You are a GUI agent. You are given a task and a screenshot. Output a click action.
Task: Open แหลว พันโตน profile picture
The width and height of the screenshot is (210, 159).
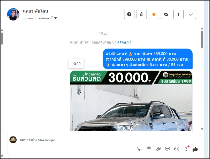click(13, 14)
